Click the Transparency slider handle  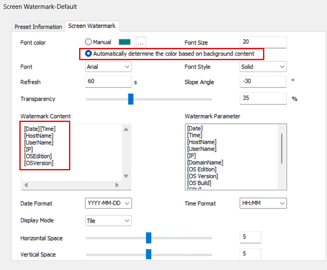pos(130,99)
